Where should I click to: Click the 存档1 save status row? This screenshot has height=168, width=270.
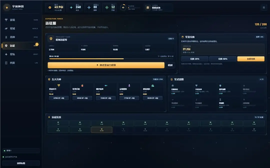21,151
